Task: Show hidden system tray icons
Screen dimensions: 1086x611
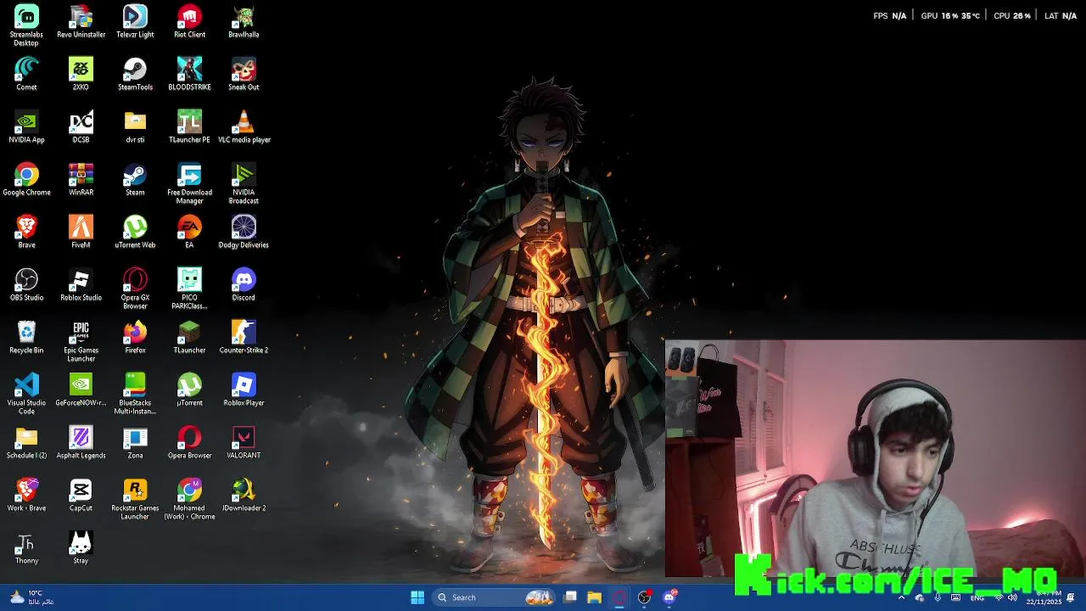Action: (x=901, y=597)
